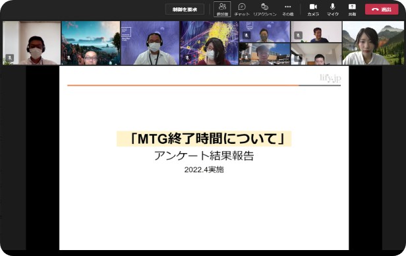Select video of man with building background
The width and height of the screenshot is (406, 256).
(265, 54)
